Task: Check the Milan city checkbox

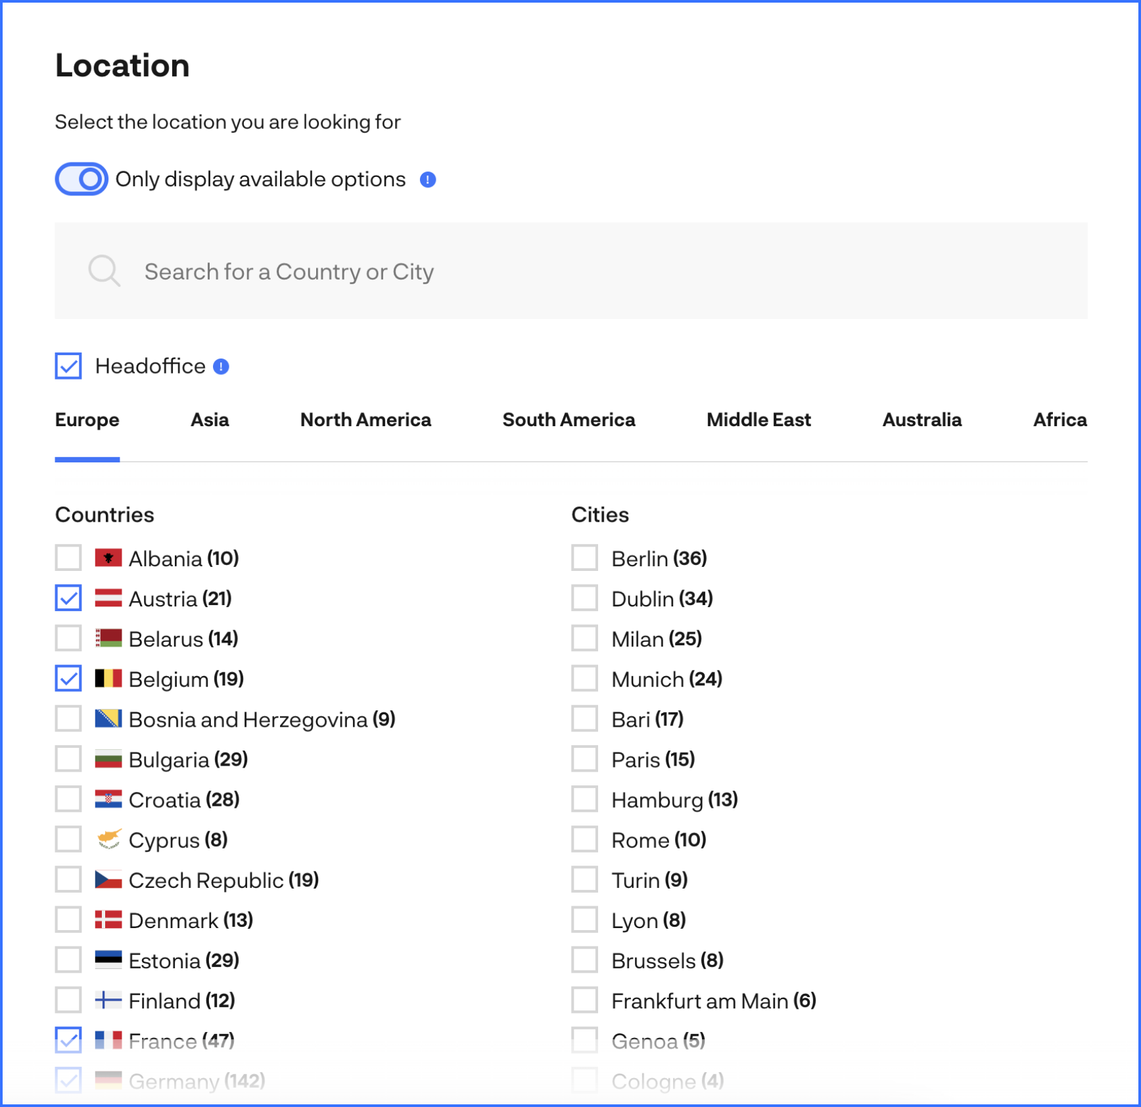Action: (x=584, y=638)
